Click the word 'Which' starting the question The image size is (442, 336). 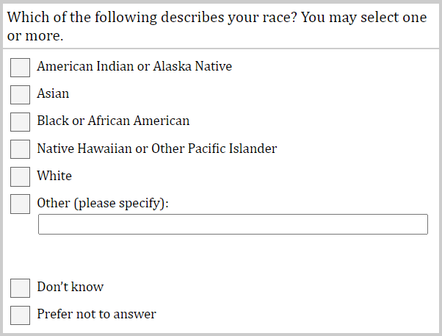[x=28, y=18]
